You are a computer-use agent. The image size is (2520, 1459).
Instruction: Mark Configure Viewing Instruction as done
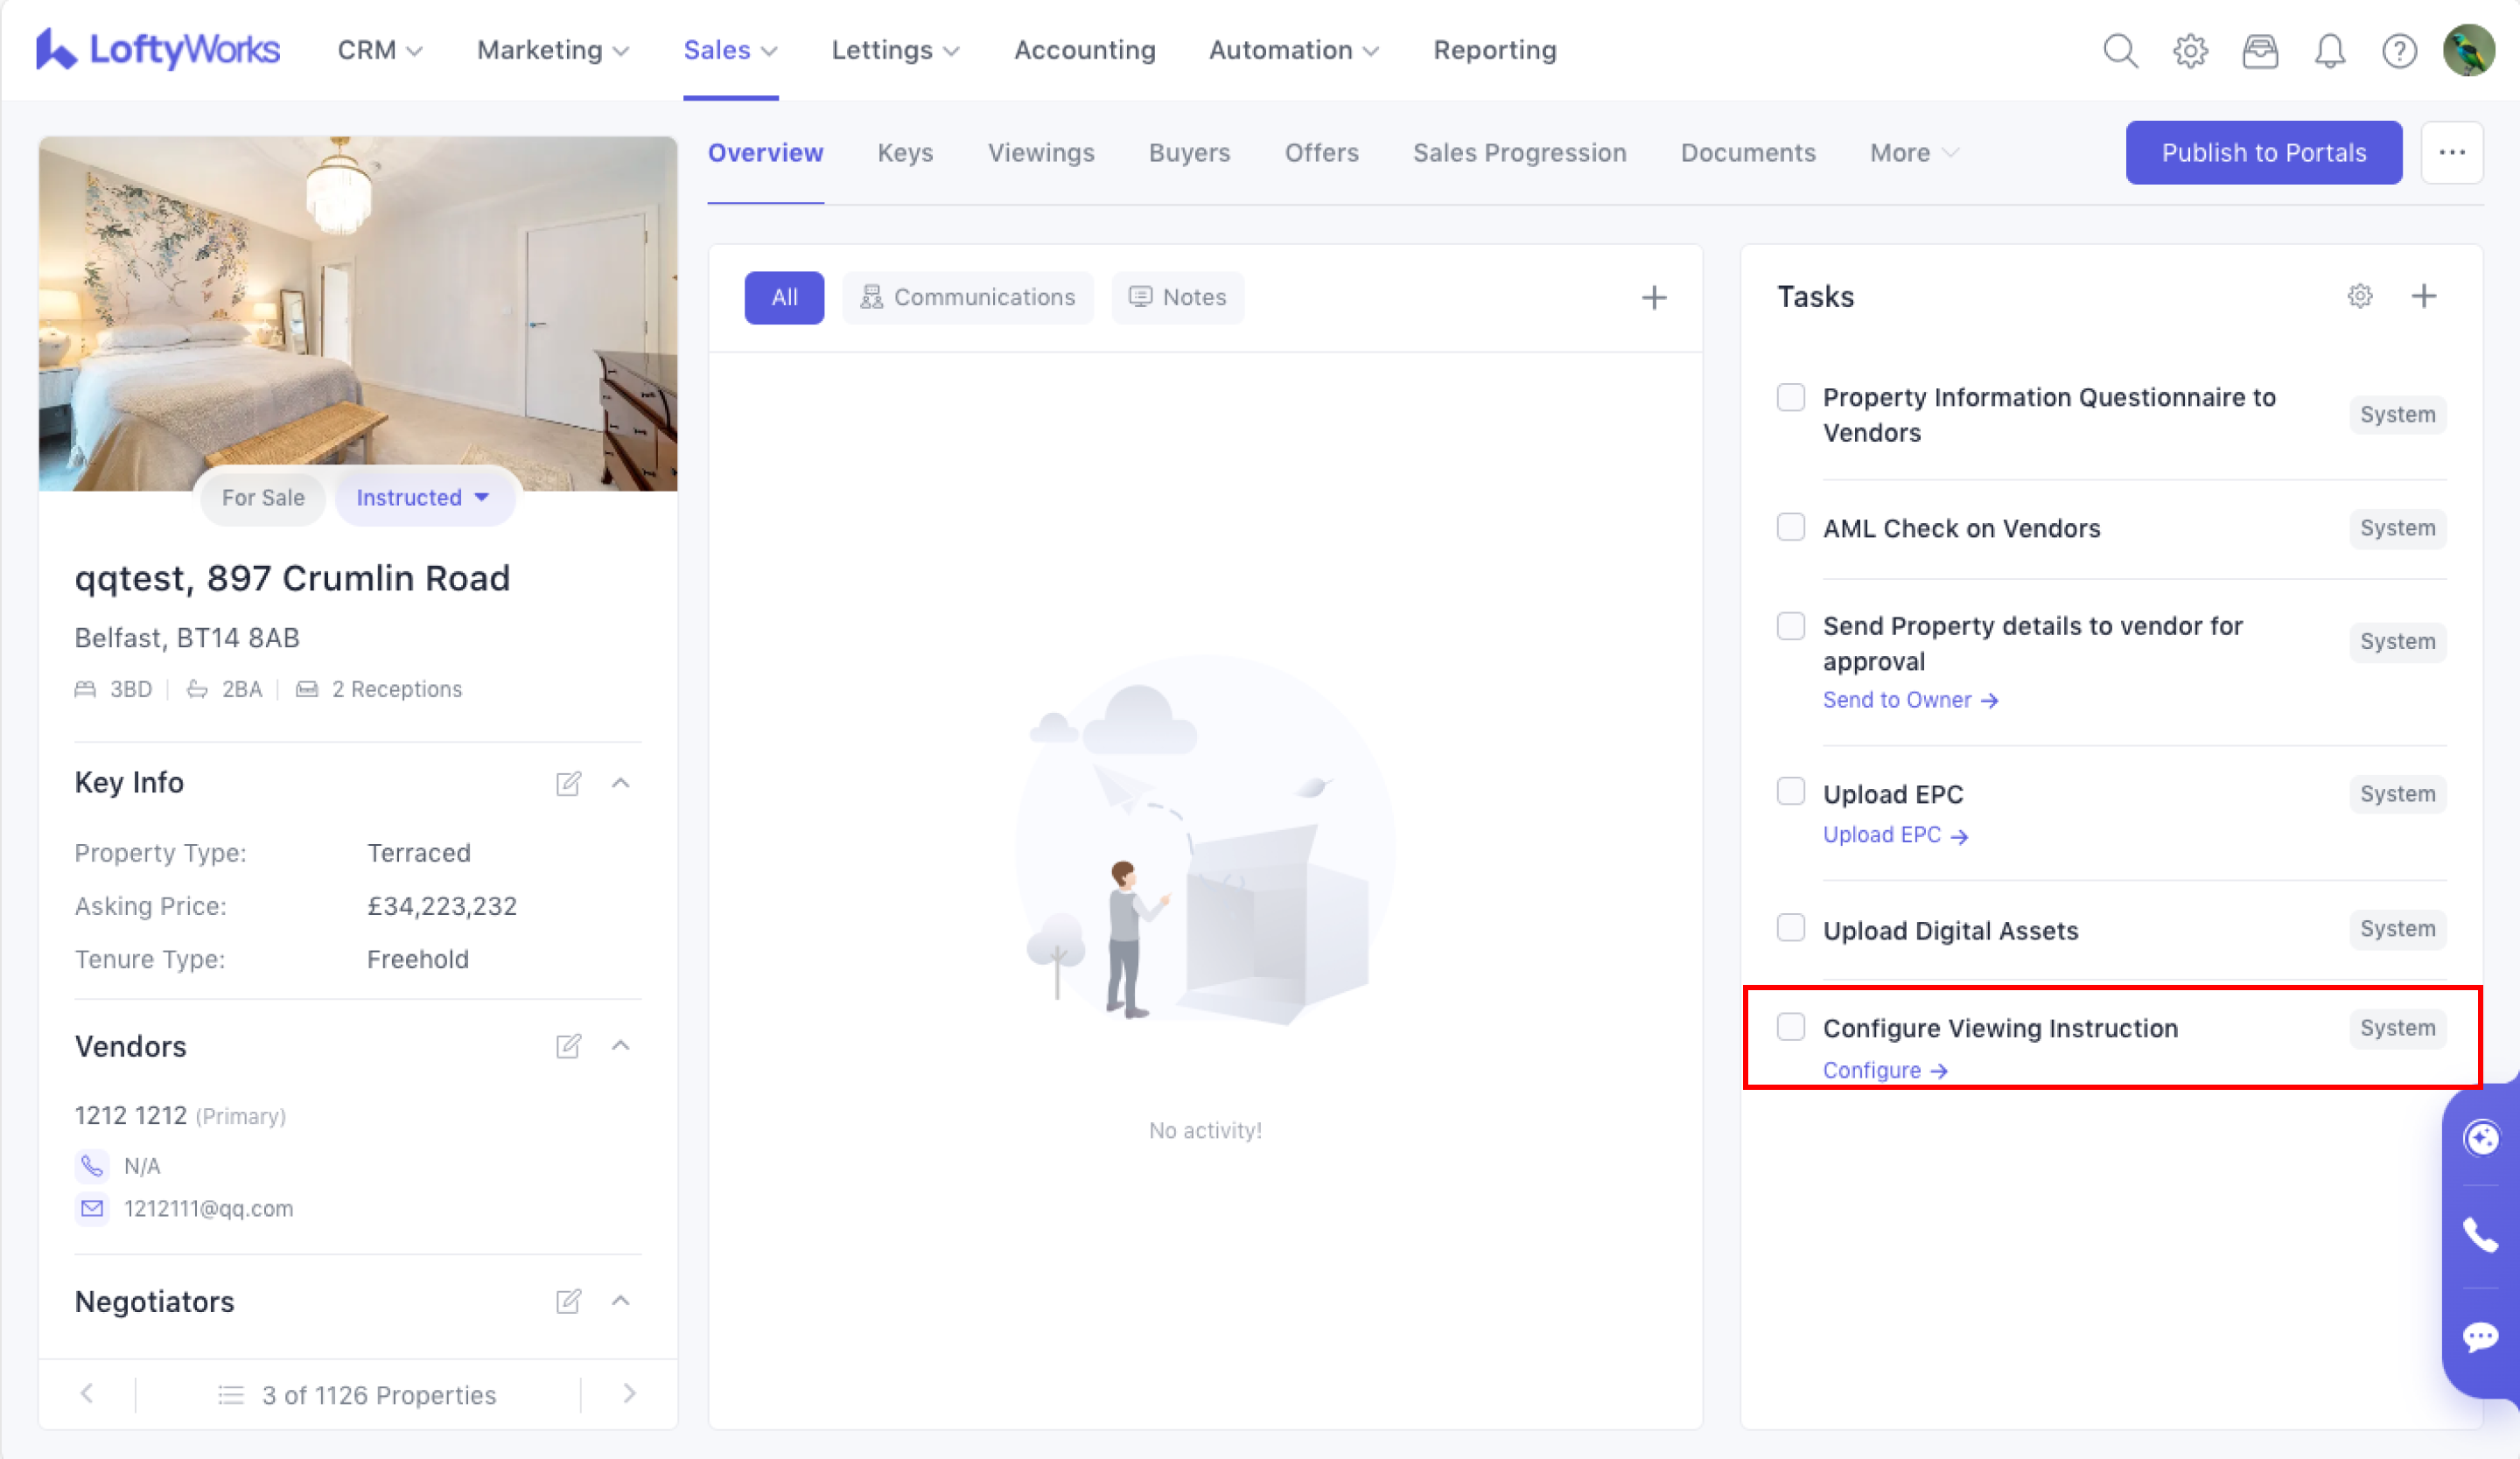pos(1790,1027)
